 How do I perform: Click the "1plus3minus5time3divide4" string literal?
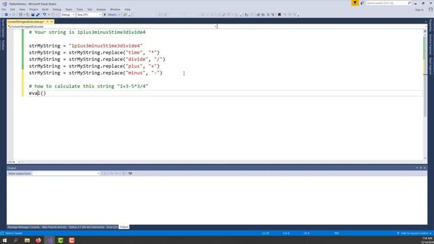point(106,45)
